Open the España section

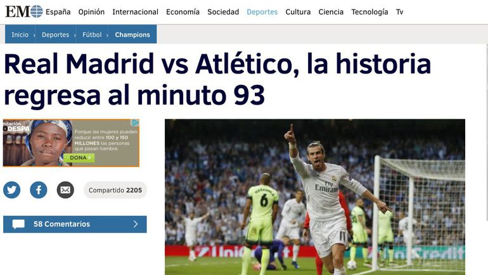pos(58,12)
